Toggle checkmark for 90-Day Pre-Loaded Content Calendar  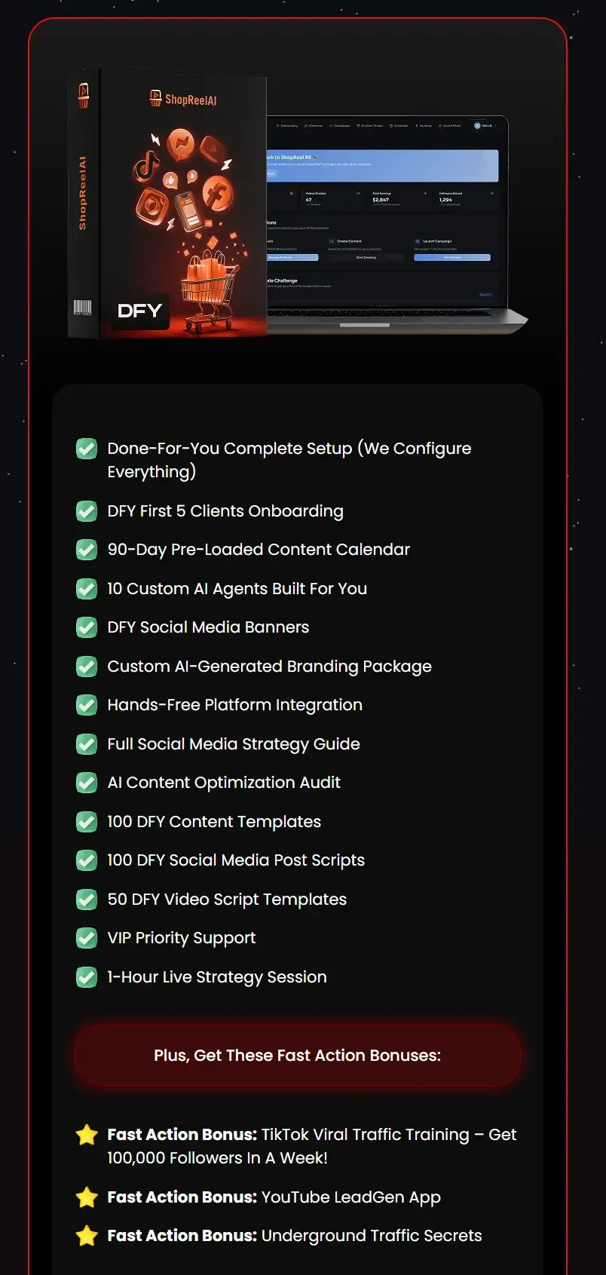[x=87, y=550]
